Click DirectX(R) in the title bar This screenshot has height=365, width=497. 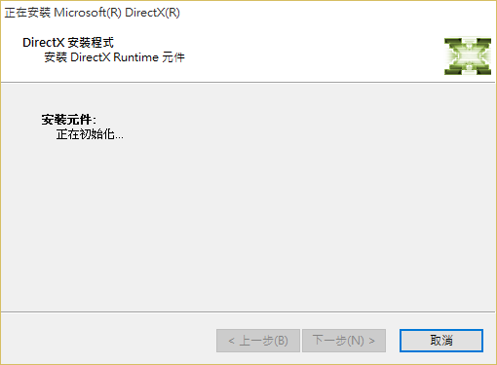click(152, 13)
